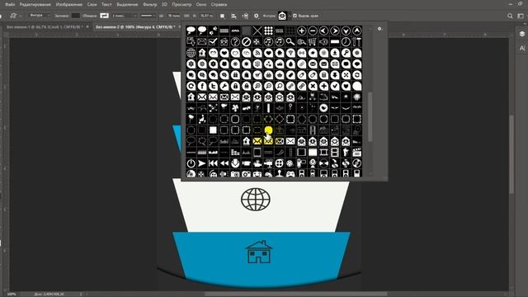Image resolution: width=528 pixels, height=297 pixels.
Task: Open the Фигура tool mode dropdown
Action: pyautogui.click(x=39, y=16)
